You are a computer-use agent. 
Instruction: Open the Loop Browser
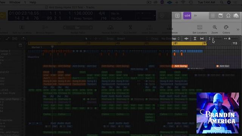coord(228,16)
